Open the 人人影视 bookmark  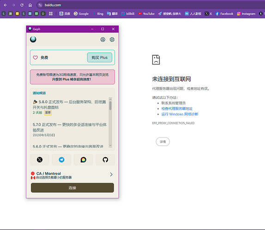click(x=193, y=14)
